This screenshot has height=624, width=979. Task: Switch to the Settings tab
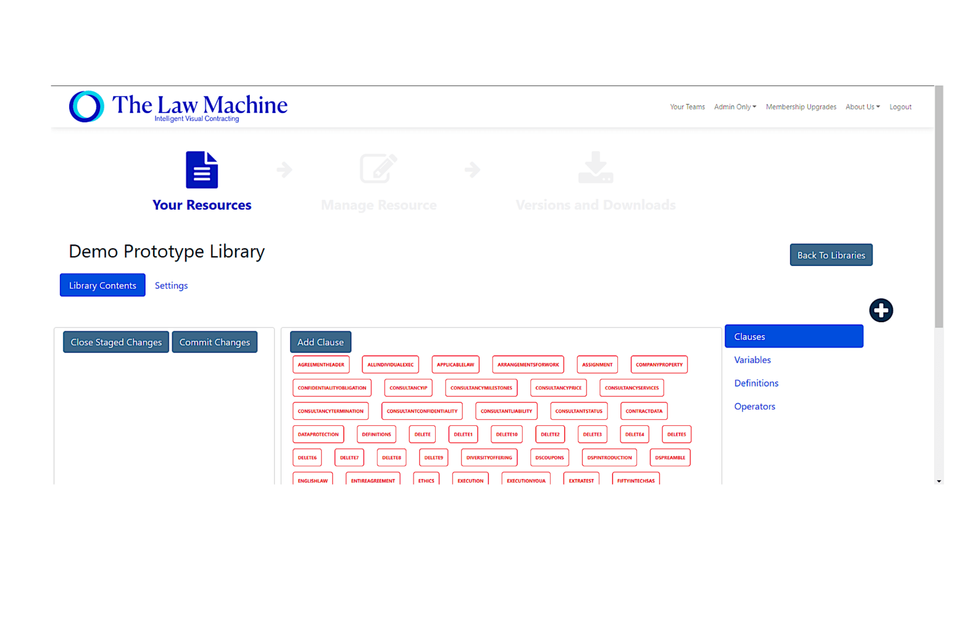coord(171,285)
